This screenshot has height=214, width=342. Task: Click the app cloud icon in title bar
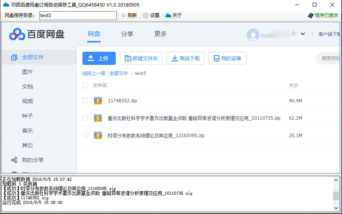6,5
